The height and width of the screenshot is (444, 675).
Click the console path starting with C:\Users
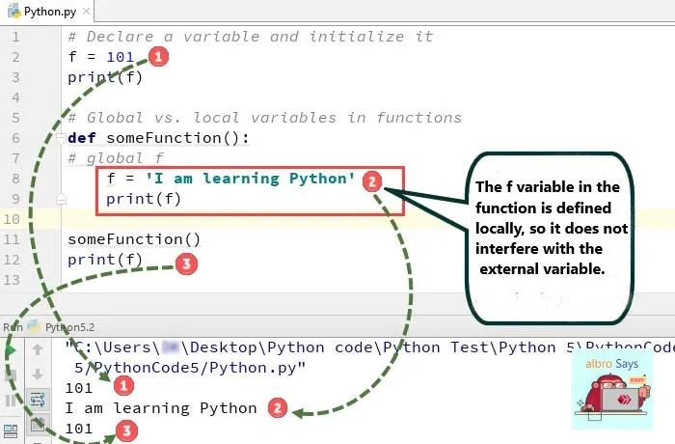(369, 347)
